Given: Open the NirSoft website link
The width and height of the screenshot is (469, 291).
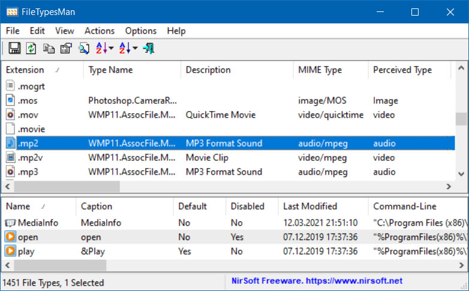Looking at the screenshot, I should (317, 281).
